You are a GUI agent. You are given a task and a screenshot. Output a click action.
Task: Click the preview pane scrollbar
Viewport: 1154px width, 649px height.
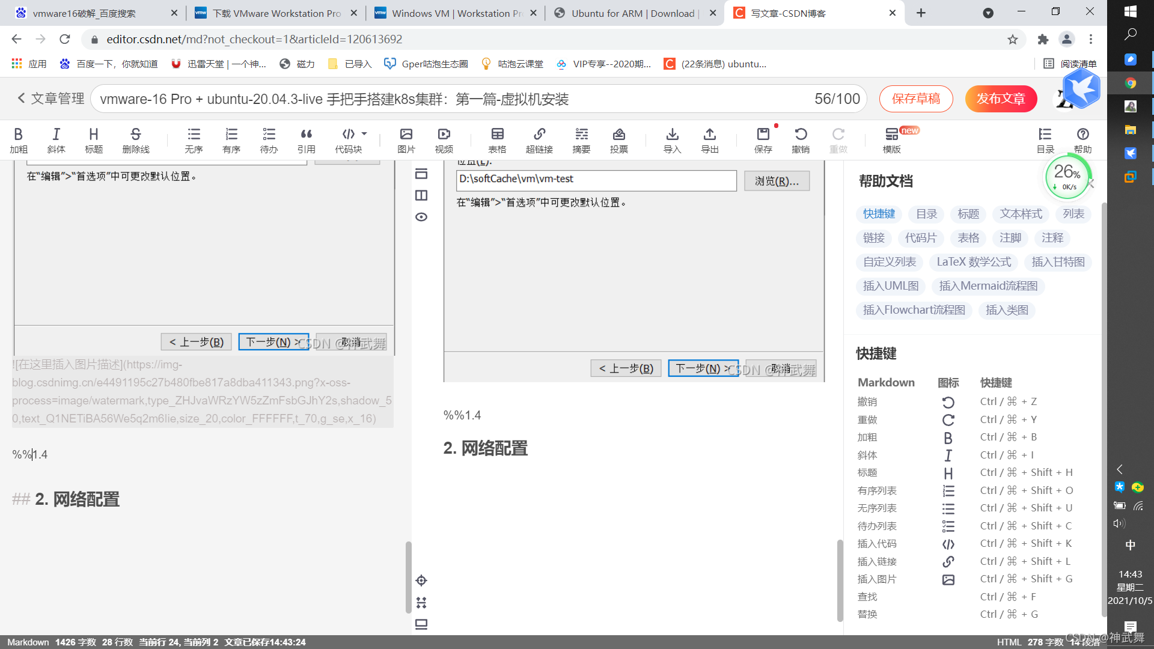point(840,580)
